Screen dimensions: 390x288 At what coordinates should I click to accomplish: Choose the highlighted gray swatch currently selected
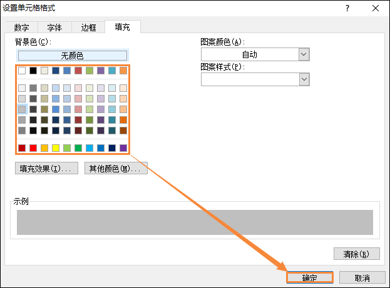click(x=22, y=109)
